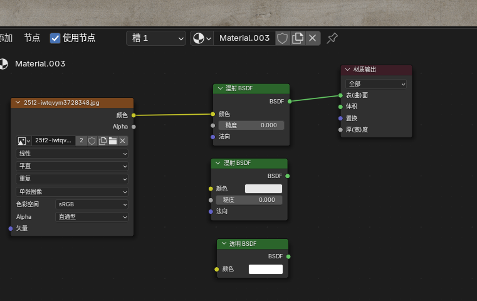Uncheck the 使用节点 checkbox
The image size is (477, 301).
pos(55,38)
